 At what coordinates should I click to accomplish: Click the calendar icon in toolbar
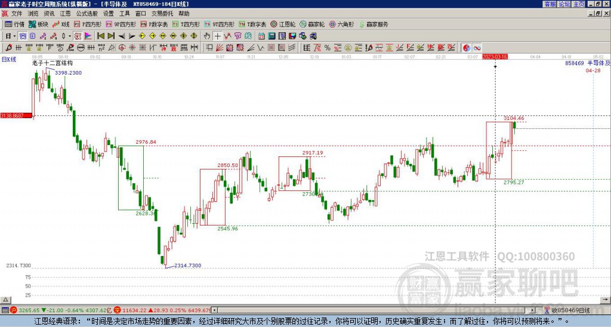[x=261, y=36]
